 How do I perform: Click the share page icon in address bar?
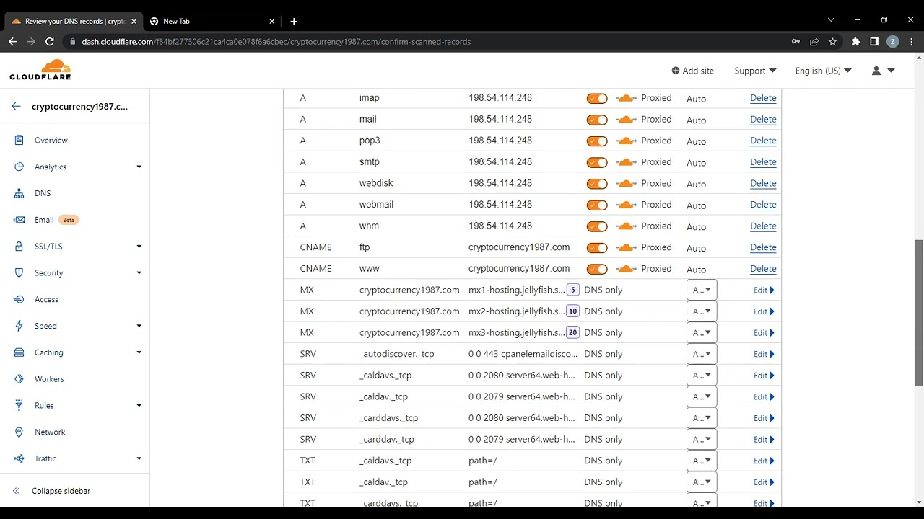click(x=814, y=42)
